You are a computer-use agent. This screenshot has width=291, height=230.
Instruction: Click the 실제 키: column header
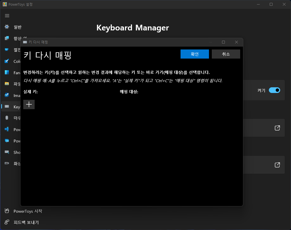pos(31,92)
